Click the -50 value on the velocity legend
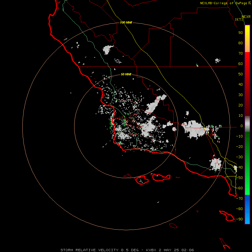Image resolution: width=252 pixels, height=252 pixels. coord(239,178)
